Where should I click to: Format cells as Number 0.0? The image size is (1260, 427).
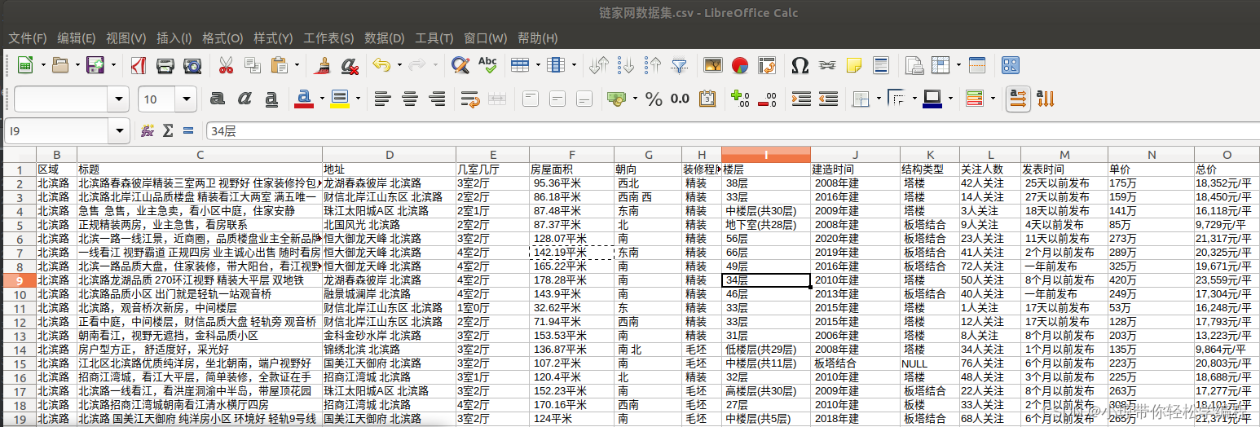coord(680,99)
